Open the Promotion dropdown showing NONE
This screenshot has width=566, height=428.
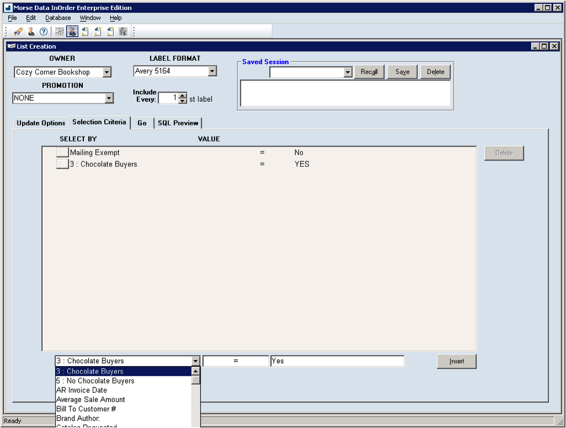(x=109, y=98)
